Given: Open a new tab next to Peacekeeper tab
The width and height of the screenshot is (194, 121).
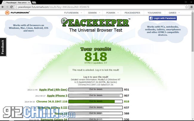Looking at the screenshot, I should [x=34, y=2].
